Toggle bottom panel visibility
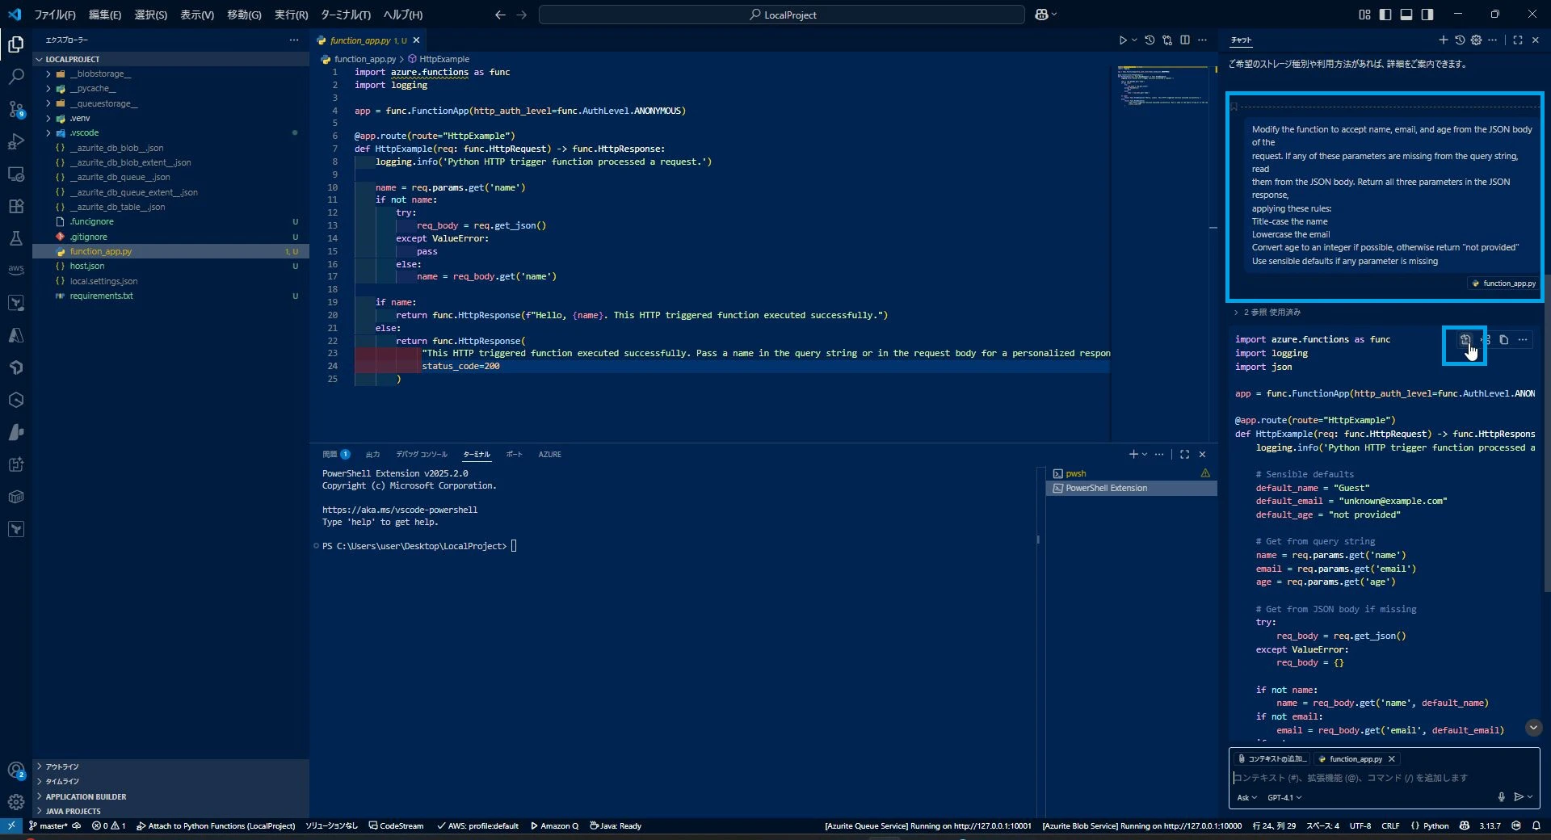Image resolution: width=1551 pixels, height=840 pixels. click(x=1406, y=15)
